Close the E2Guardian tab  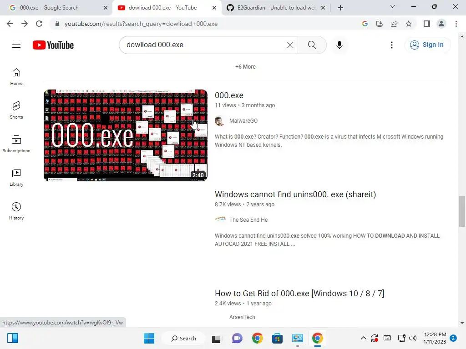(x=323, y=8)
